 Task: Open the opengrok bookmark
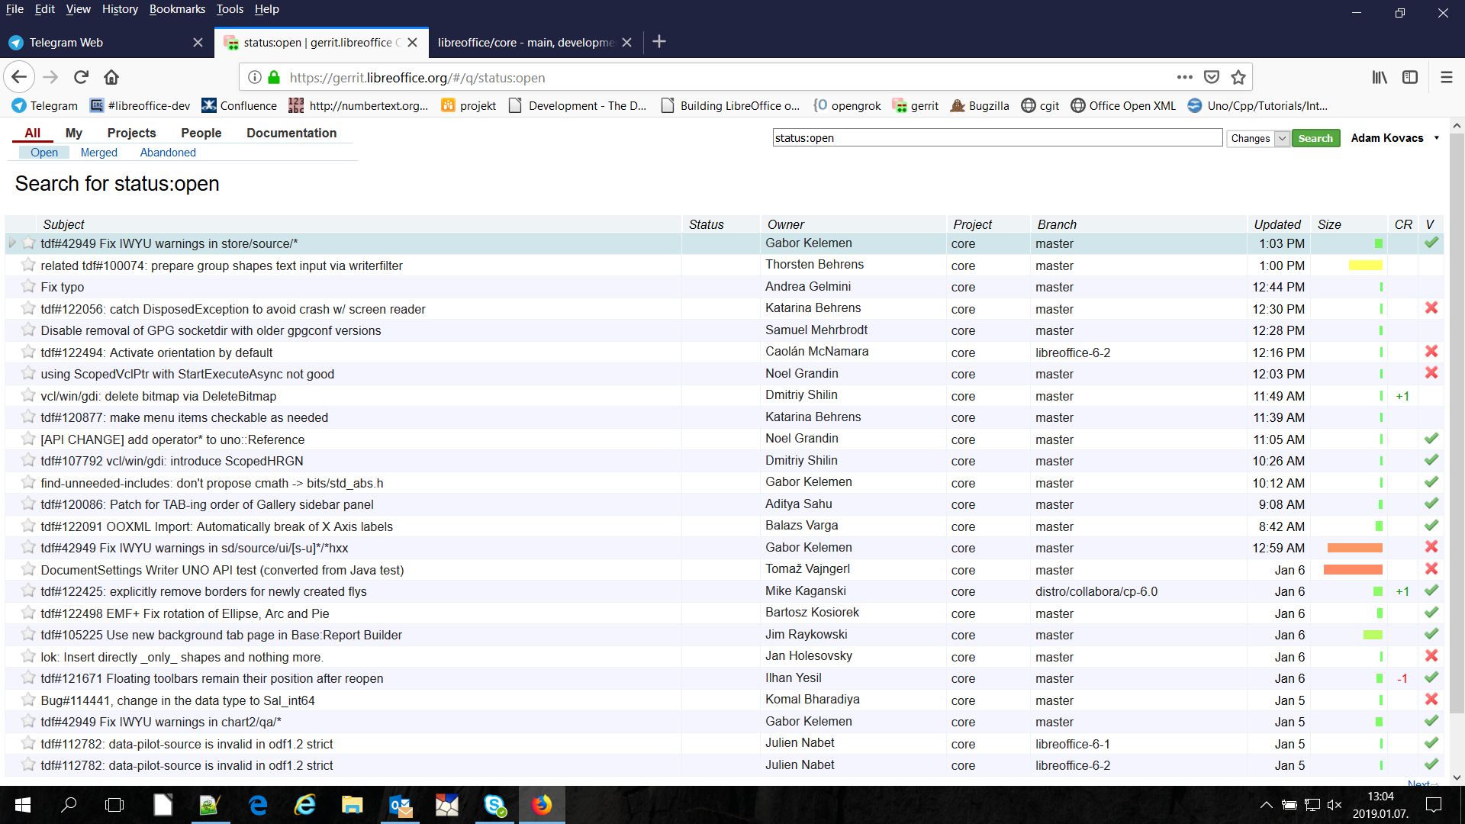coord(847,106)
